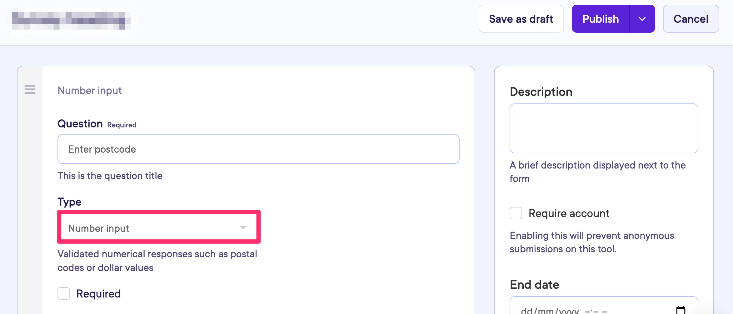Click the Cancel button
The image size is (733, 314).
pyautogui.click(x=691, y=19)
